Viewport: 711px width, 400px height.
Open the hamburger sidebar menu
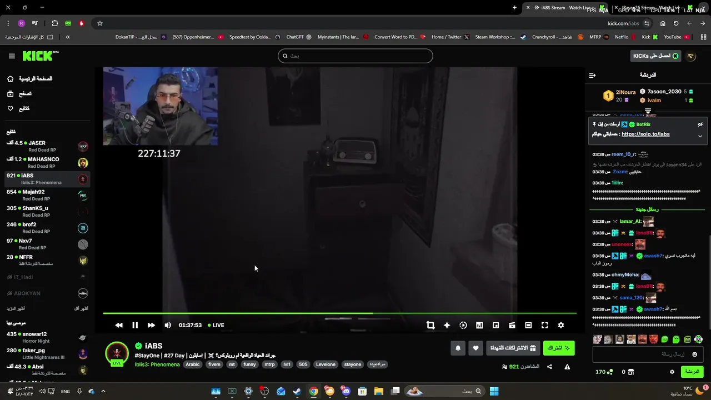[x=12, y=56]
